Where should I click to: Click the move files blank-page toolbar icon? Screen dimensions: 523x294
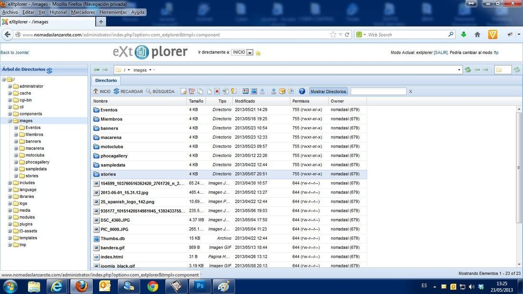(x=209, y=91)
